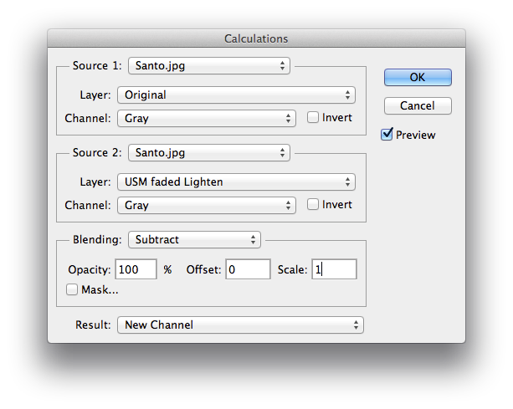Cancel the Calculations dialog
Image resolution: width=513 pixels, height=409 pixels.
[418, 105]
